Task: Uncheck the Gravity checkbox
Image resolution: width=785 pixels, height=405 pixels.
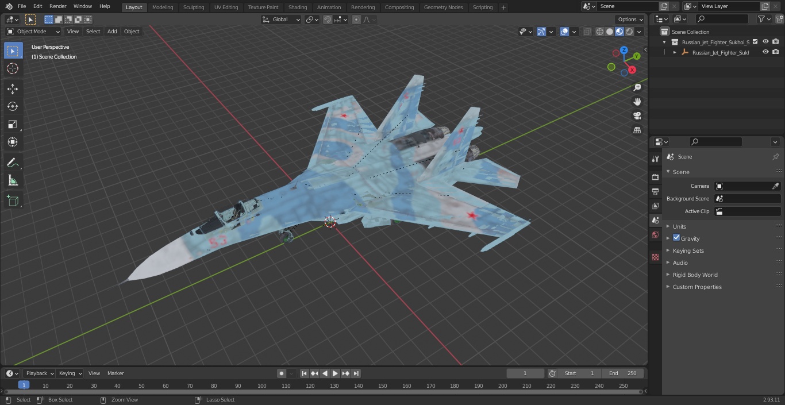Action: (676, 238)
